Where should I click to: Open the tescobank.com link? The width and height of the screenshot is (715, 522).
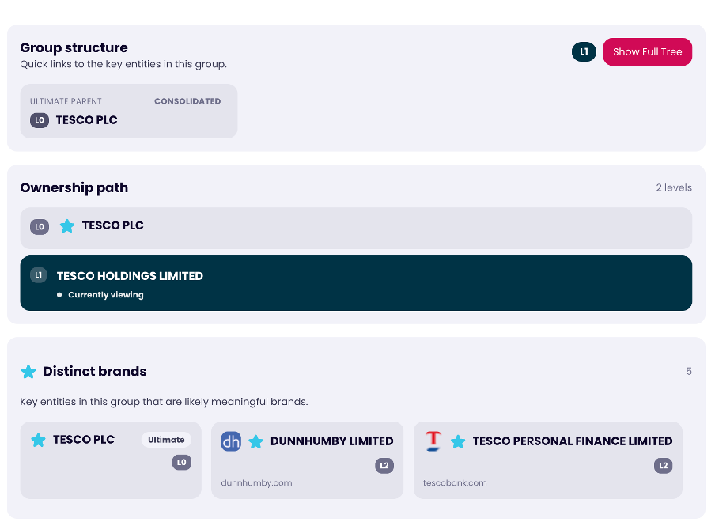tap(455, 483)
